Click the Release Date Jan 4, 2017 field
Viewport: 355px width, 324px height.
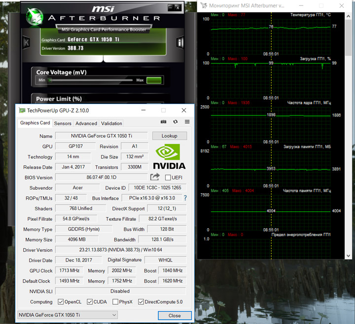[73, 167]
